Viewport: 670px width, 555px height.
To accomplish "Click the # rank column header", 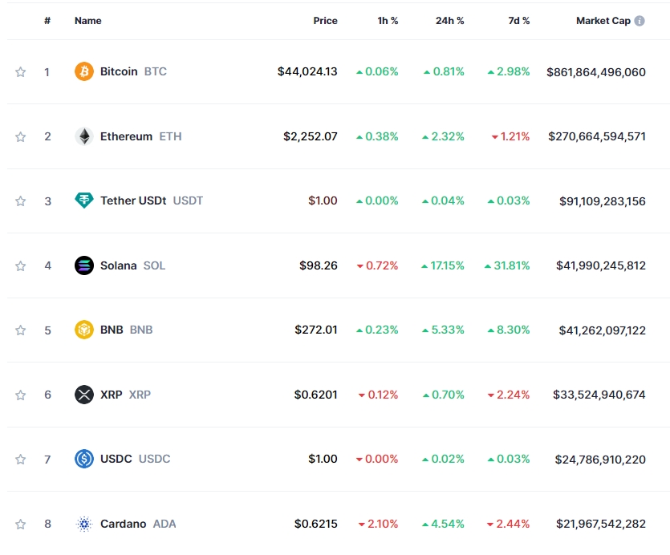I will click(47, 21).
